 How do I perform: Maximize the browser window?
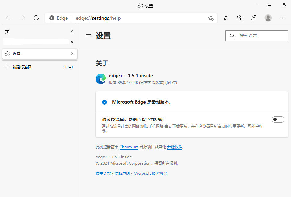point(270,4)
